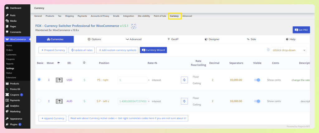The height and width of the screenshot is (133, 319).
Task: Switch to the Designer tab
Action: [x=212, y=39]
